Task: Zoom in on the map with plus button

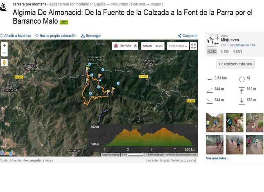Action: [4, 46]
